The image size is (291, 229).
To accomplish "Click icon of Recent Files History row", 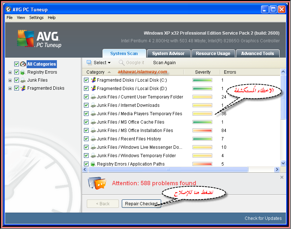I will click(x=93, y=139).
